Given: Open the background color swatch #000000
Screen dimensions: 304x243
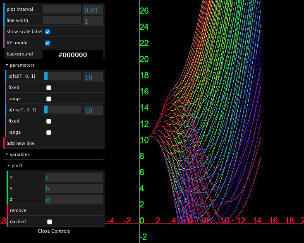Looking at the screenshot, I should pos(73,54).
